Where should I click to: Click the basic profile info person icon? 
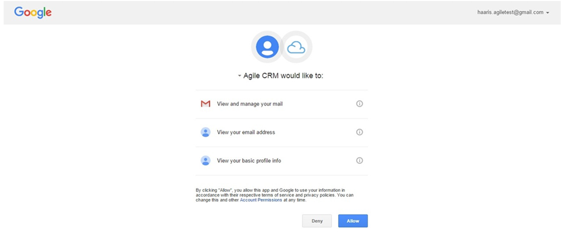click(x=205, y=161)
